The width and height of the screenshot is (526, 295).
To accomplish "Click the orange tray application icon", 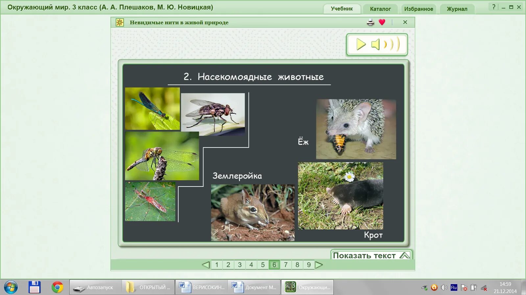I will click(x=434, y=287).
